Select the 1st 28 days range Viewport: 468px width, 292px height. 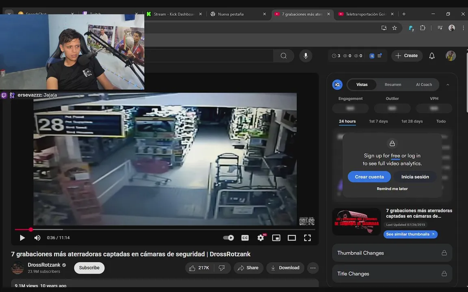(412, 121)
